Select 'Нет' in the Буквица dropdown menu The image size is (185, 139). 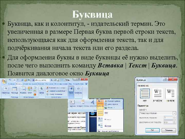[x=110, y=113]
